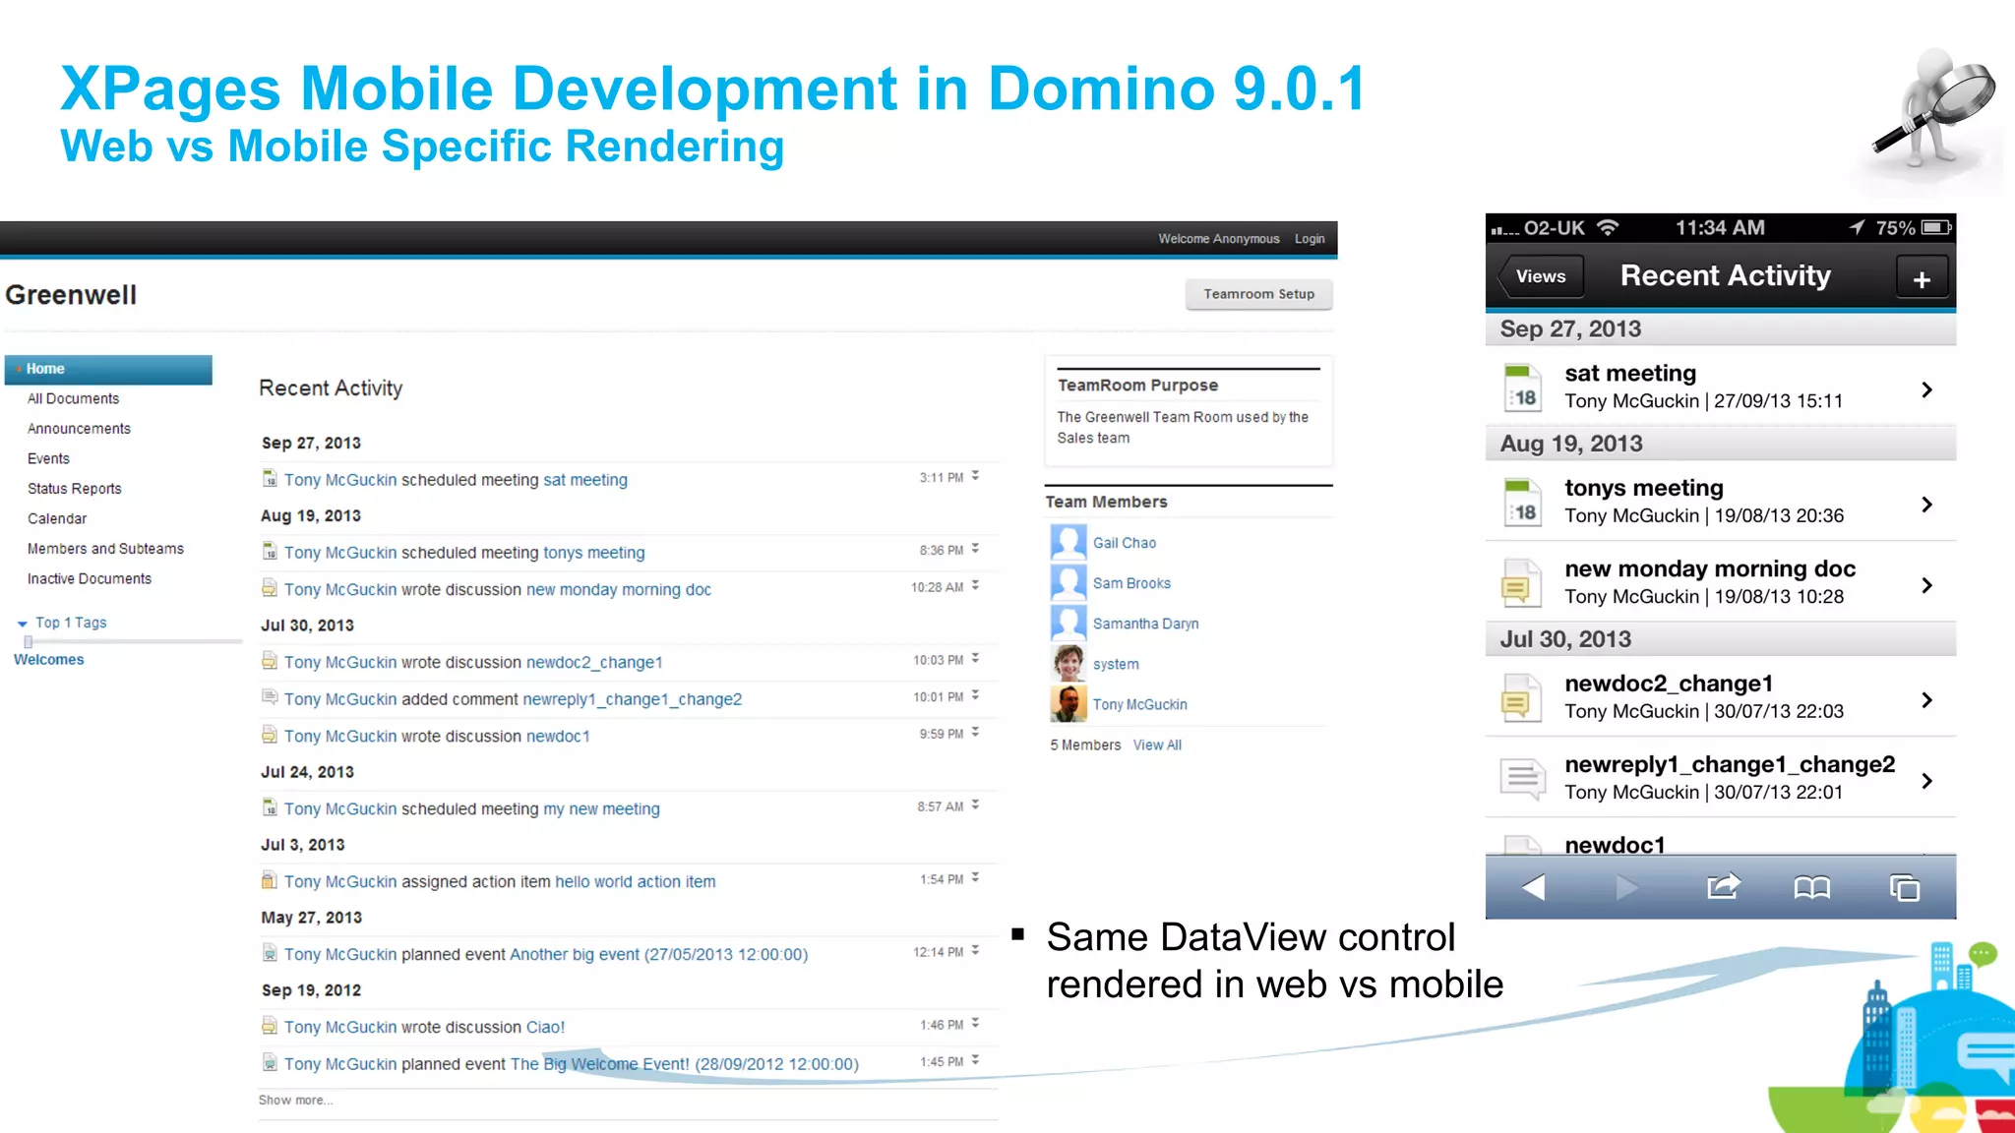Click action item icon on hello world row
Screen dimensions: 2015x1133
point(270,881)
